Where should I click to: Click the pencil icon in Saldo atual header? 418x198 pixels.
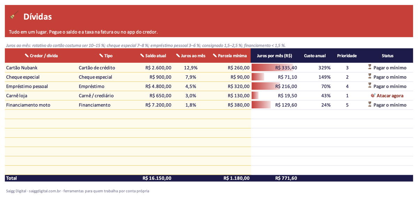tap(142, 55)
